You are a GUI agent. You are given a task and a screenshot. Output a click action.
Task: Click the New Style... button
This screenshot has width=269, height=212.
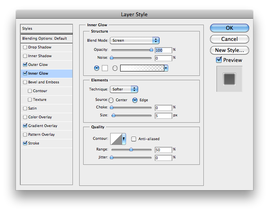click(x=229, y=50)
